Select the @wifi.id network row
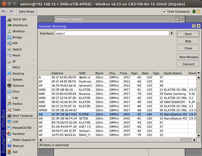This screenshot has height=156, width=202. (117, 77)
